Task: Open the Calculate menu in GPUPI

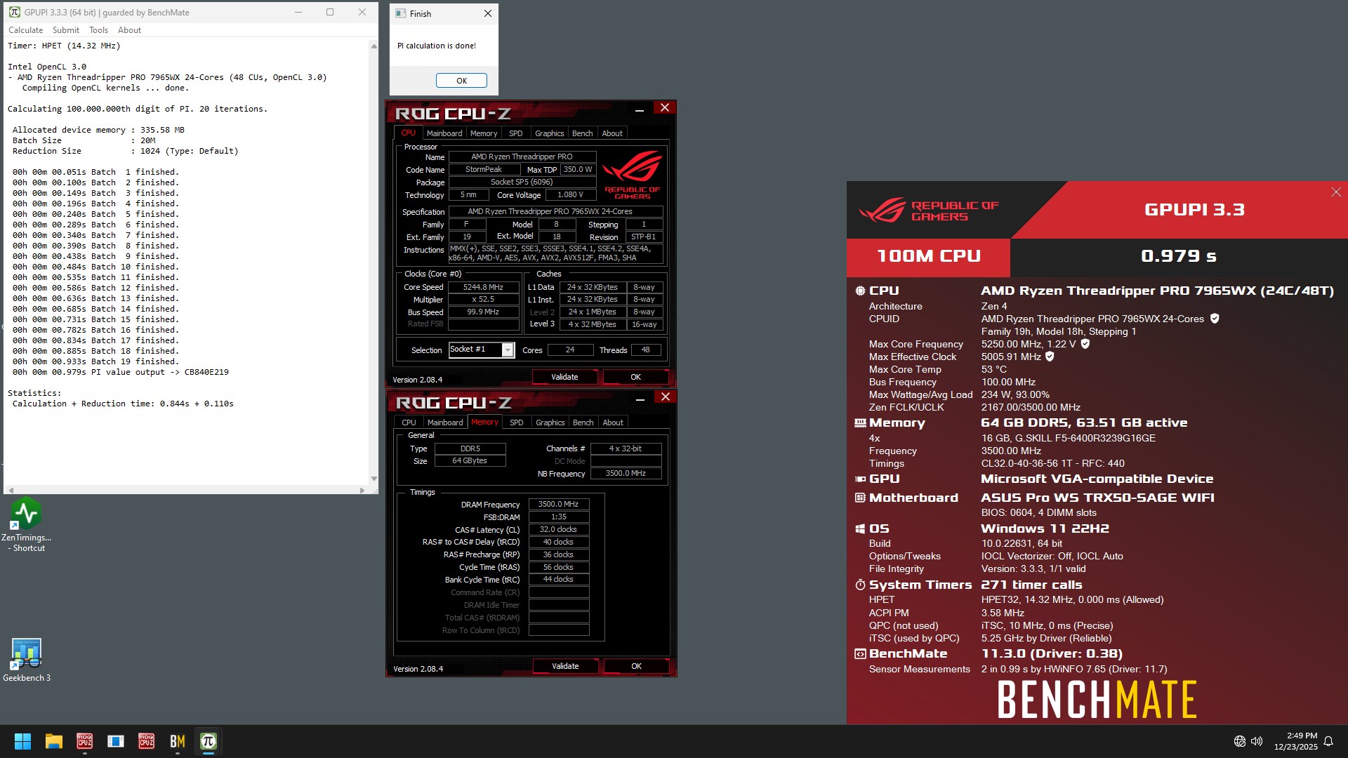Action: click(25, 30)
